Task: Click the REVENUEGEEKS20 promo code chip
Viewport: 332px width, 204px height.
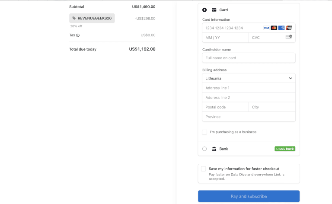Action: pyautogui.click(x=92, y=18)
